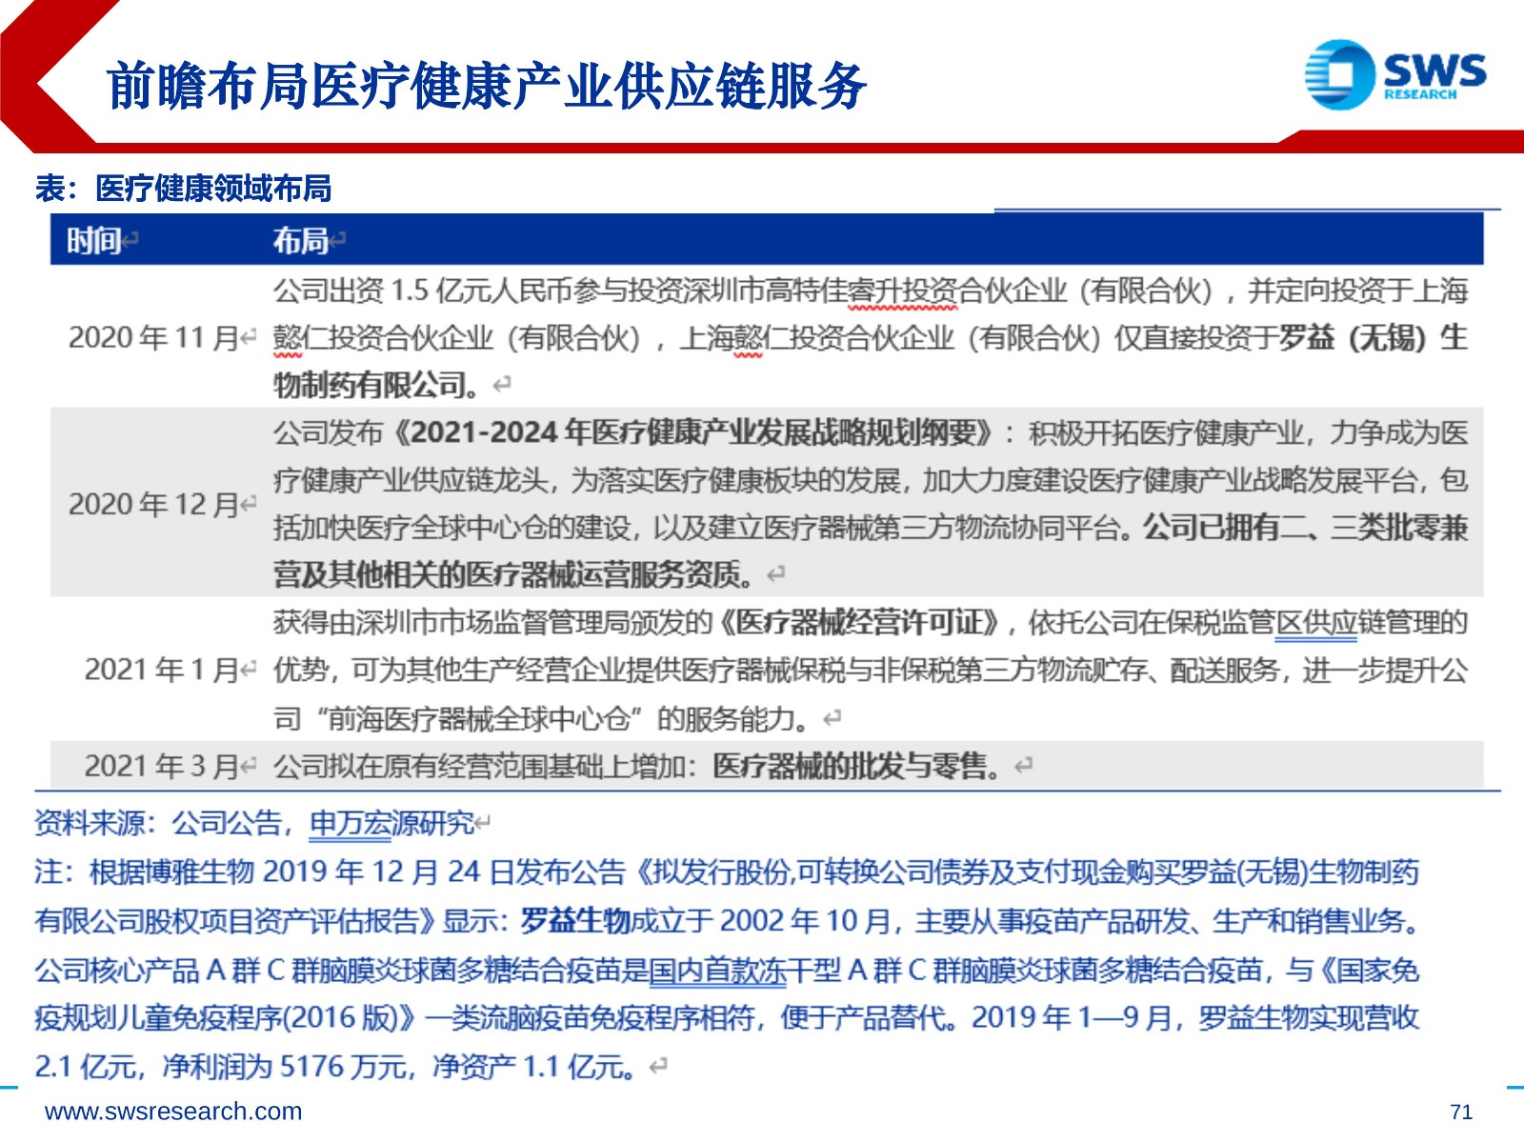
Task: Click the bold text 医疗器械的批发与零售
Action: (x=850, y=766)
